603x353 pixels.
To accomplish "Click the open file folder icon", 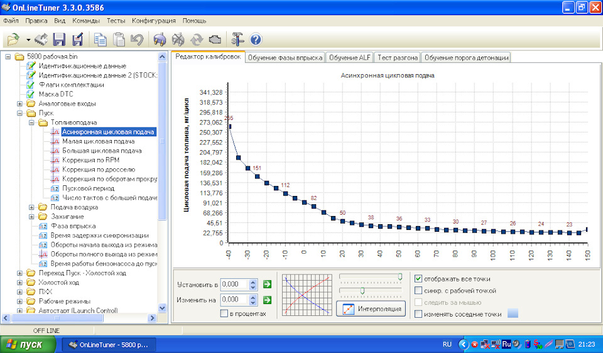I will pos(13,40).
